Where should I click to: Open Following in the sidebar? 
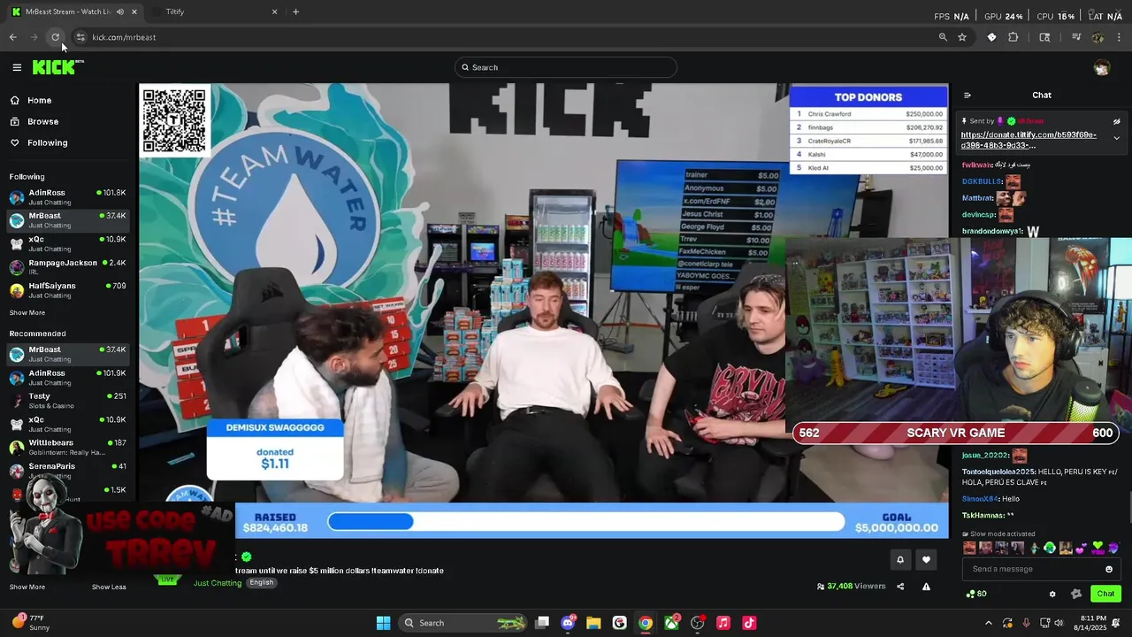[47, 142]
